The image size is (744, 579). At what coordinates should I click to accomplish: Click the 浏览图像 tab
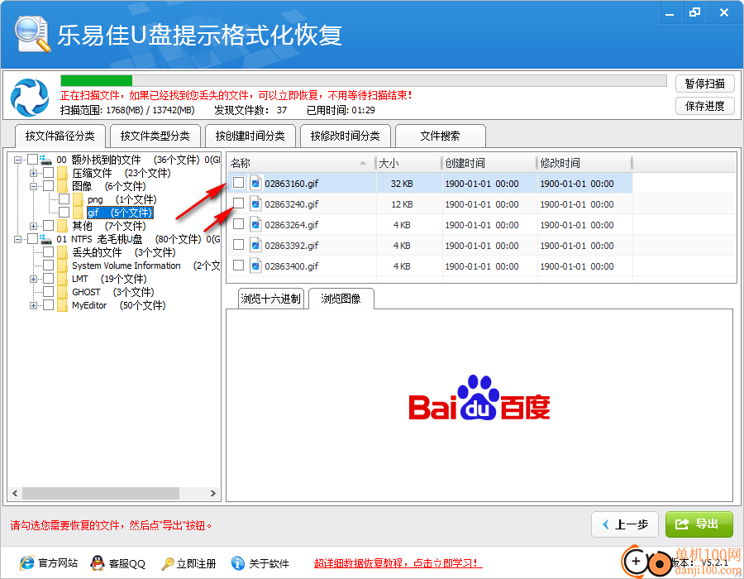[x=341, y=299]
